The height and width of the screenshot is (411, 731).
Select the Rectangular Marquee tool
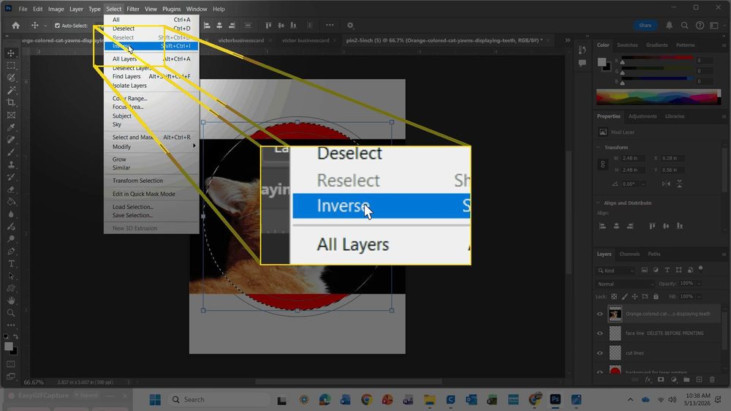[11, 66]
